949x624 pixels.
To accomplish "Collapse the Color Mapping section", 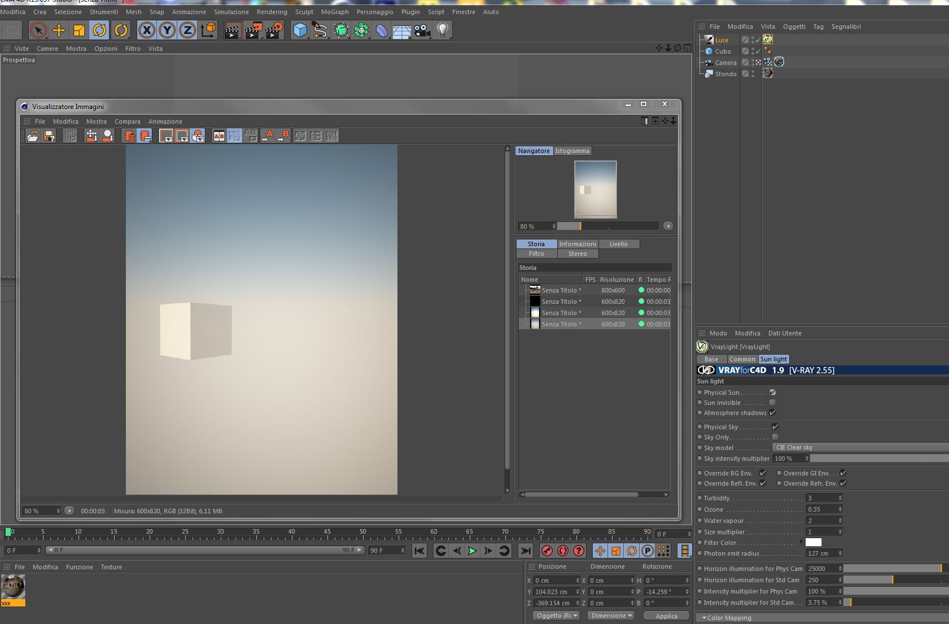I will click(x=704, y=618).
